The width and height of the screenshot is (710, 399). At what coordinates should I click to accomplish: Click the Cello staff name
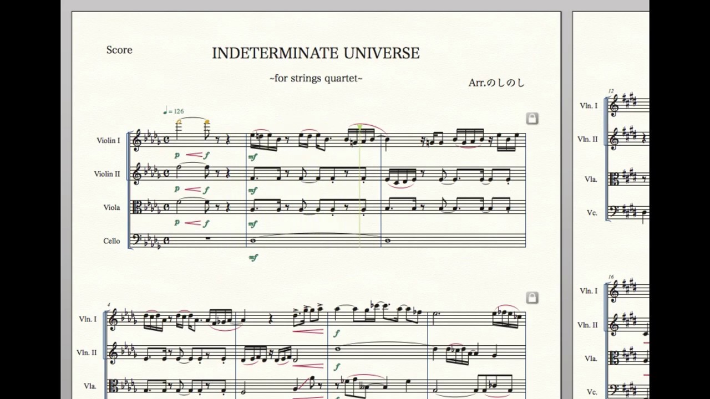pyautogui.click(x=111, y=241)
